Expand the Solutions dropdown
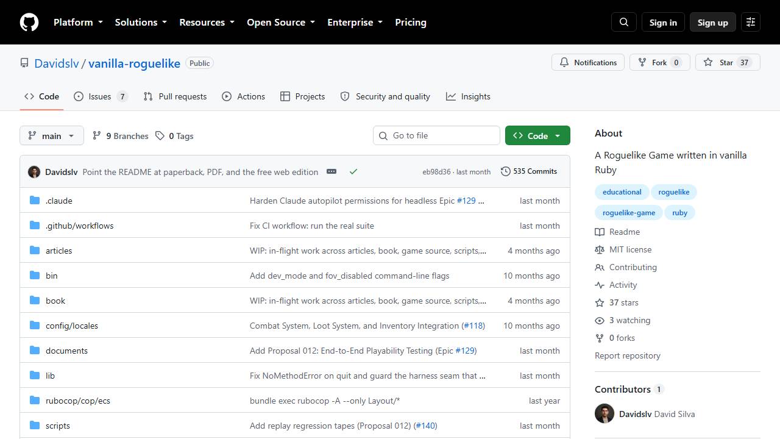This screenshot has width=780, height=439. click(141, 23)
